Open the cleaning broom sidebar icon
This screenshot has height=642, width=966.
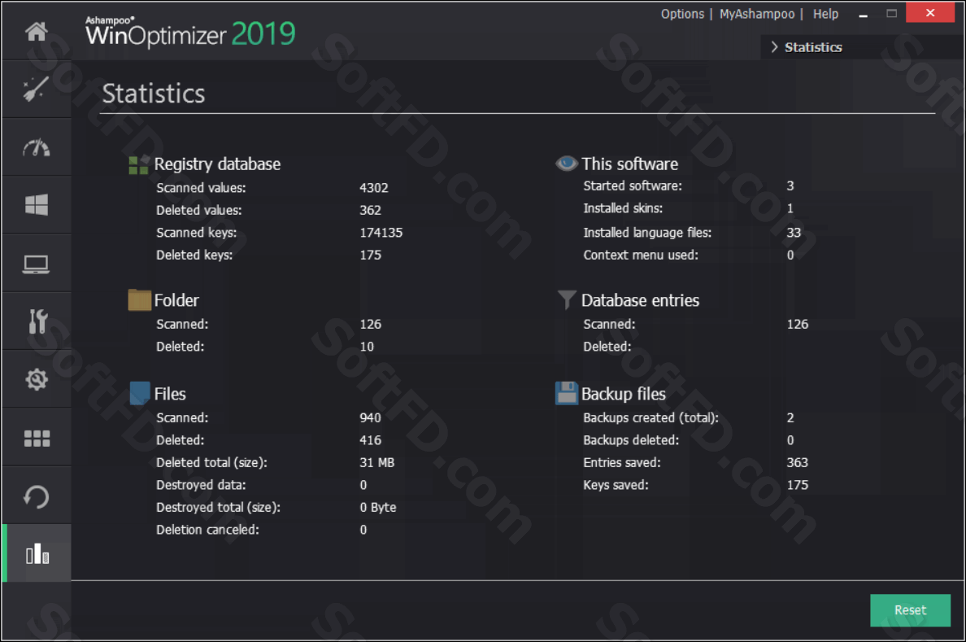tap(37, 89)
